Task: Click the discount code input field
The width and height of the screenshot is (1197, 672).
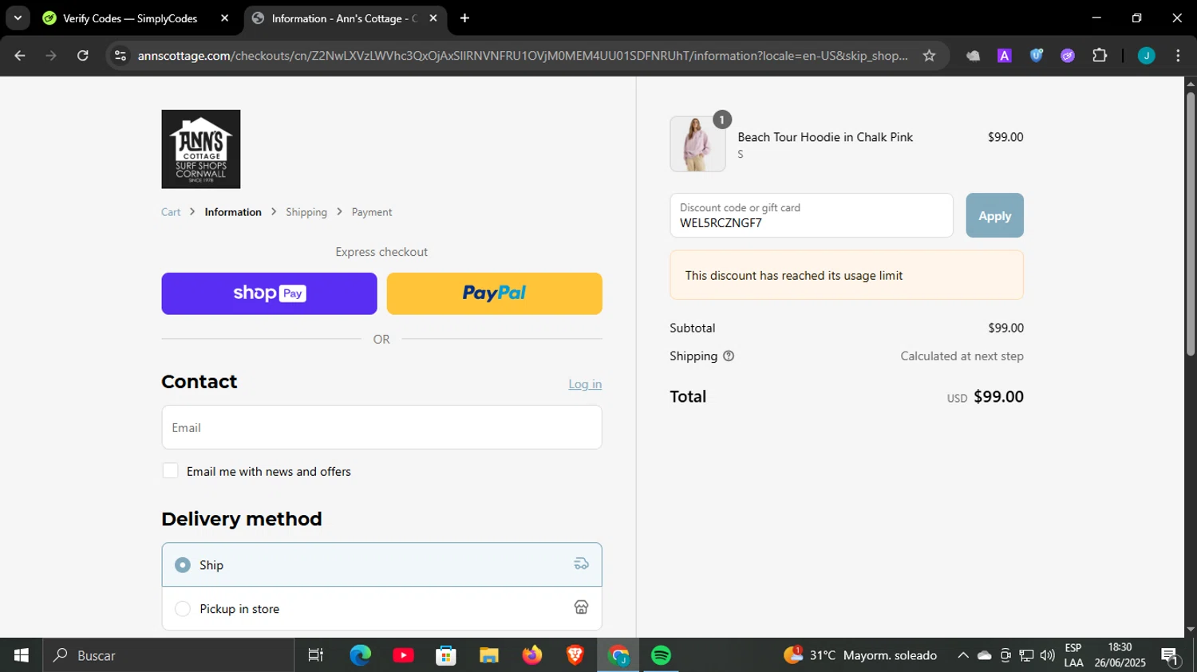Action: click(x=812, y=215)
